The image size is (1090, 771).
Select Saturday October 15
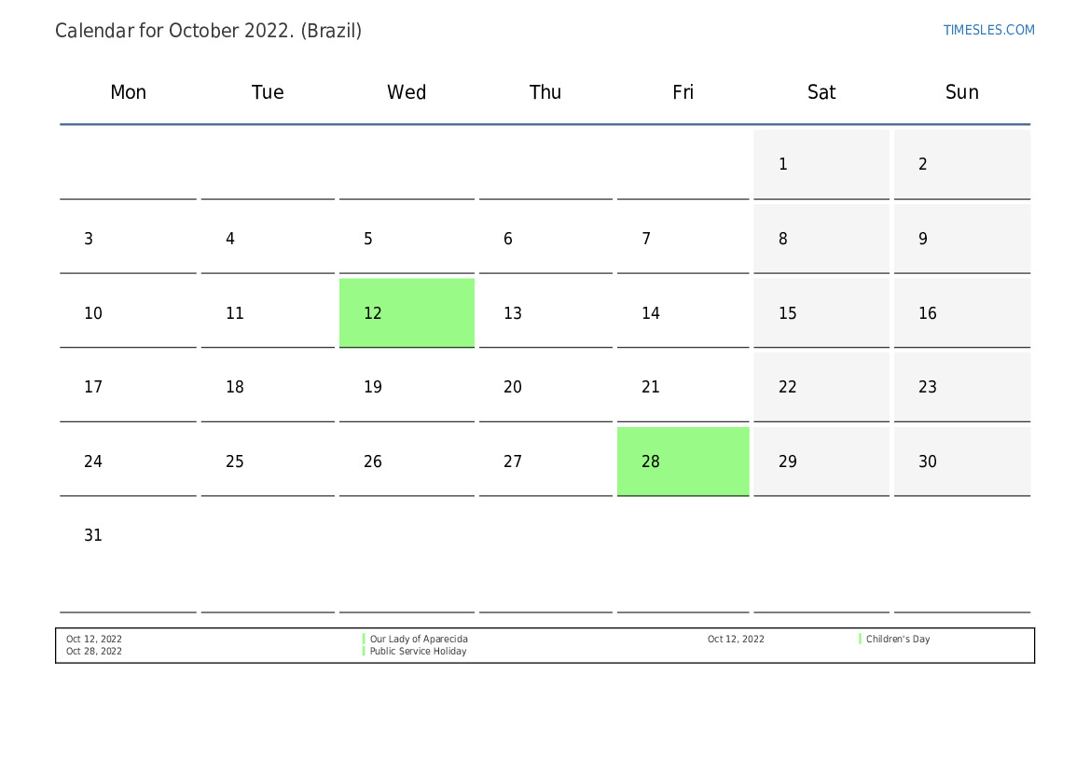pyautogui.click(x=821, y=313)
